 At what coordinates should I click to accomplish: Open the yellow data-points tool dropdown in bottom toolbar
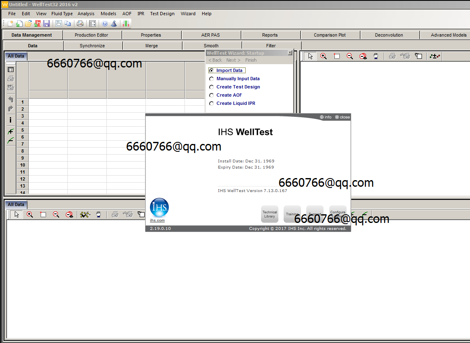(x=85, y=215)
